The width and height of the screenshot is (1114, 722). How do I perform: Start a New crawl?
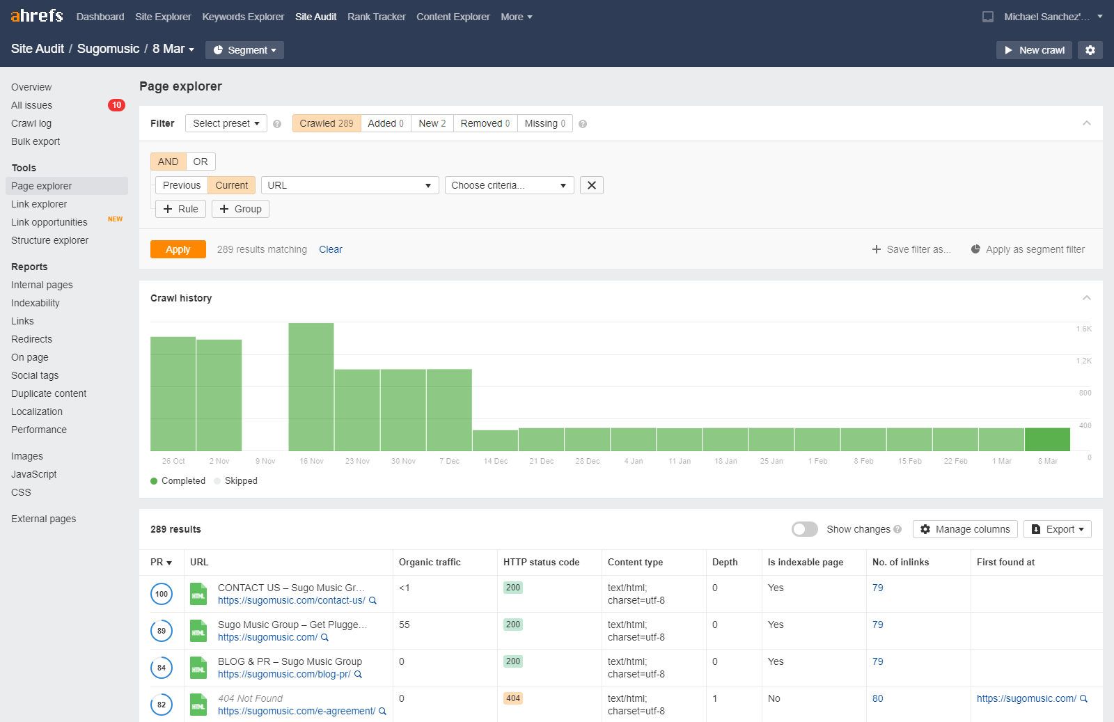pyautogui.click(x=1034, y=50)
